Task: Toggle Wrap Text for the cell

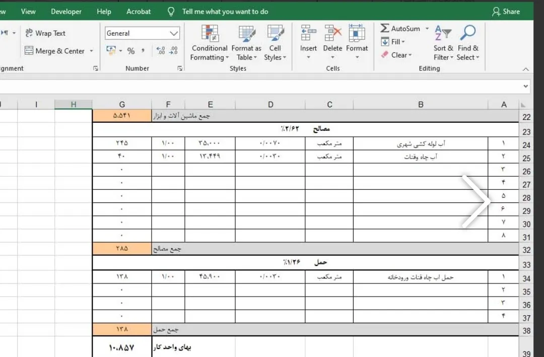Action: (45, 33)
